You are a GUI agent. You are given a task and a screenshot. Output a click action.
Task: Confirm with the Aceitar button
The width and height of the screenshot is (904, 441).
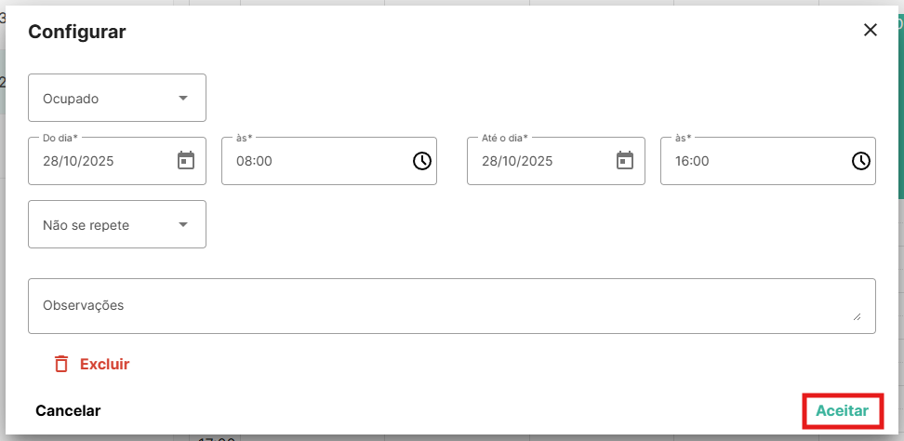click(x=842, y=410)
